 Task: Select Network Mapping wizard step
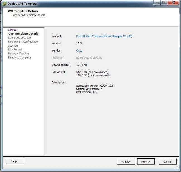(x=18, y=54)
